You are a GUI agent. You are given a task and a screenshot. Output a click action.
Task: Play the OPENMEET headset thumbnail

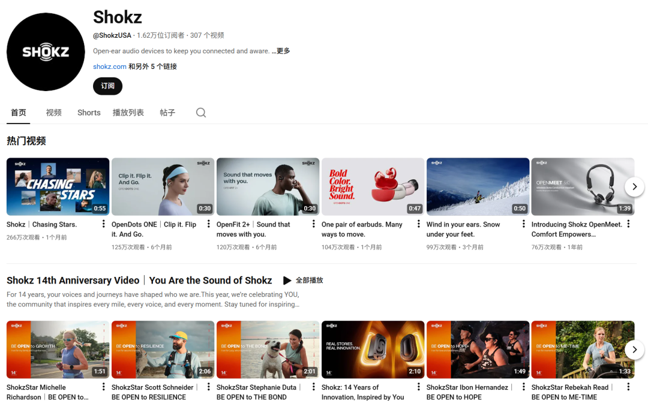coord(583,186)
